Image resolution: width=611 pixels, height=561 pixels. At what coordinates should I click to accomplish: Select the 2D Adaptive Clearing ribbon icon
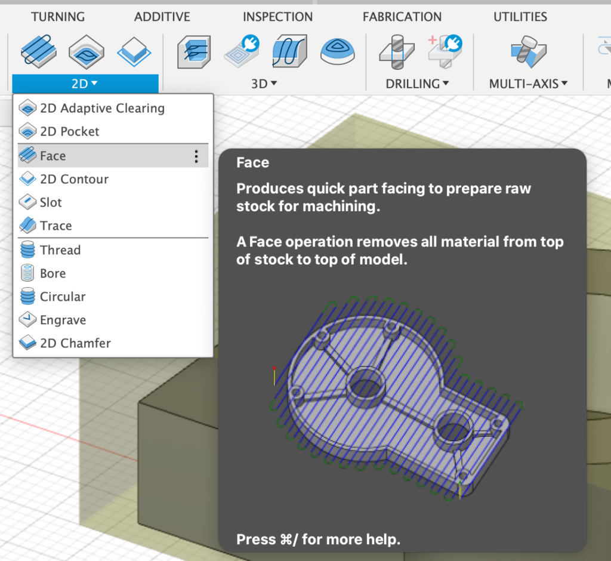[87, 51]
